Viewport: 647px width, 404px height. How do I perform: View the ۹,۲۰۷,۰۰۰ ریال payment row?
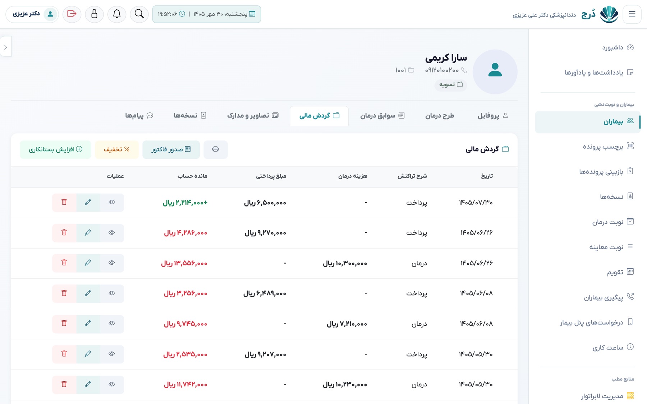pos(112,354)
